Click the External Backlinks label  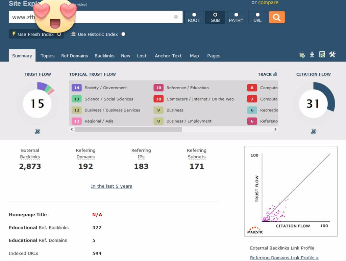coord(30,153)
